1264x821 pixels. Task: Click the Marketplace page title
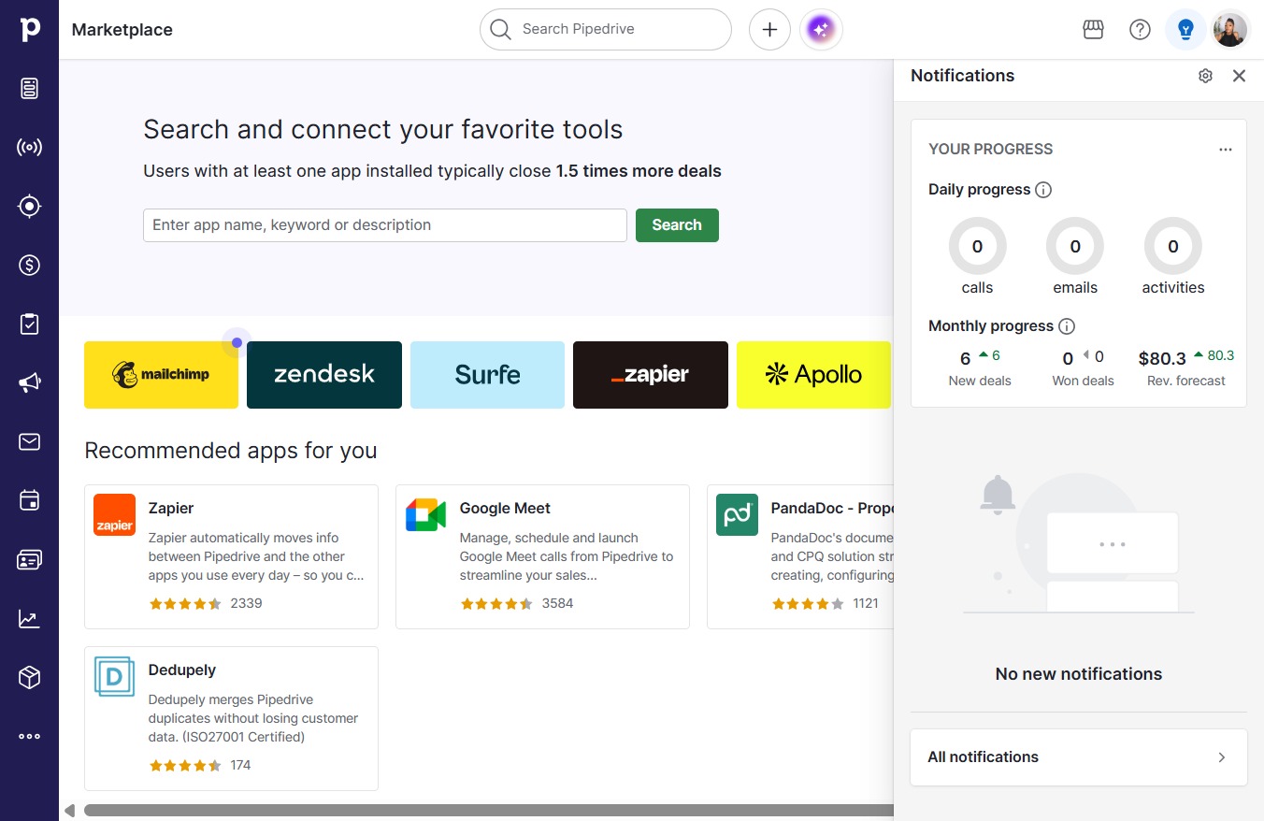122,30
